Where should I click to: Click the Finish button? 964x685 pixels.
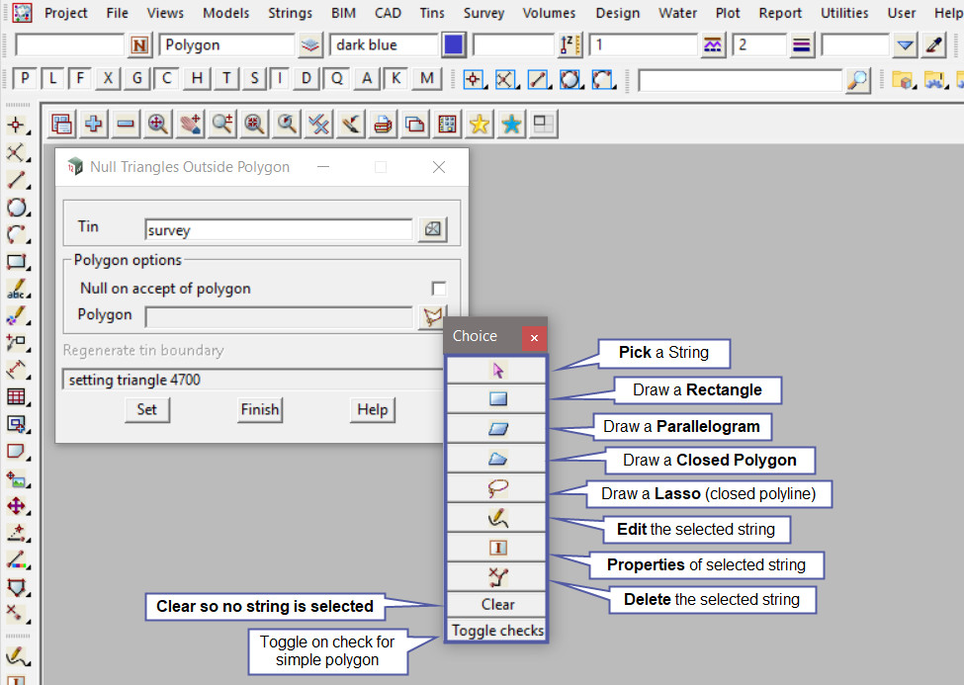(x=260, y=409)
